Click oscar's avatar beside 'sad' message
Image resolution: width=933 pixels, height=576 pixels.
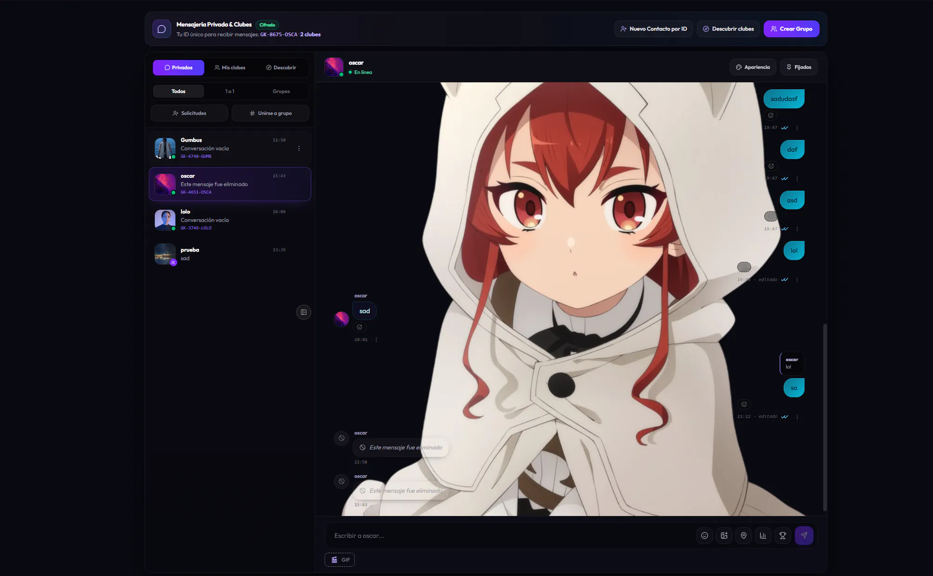341,319
